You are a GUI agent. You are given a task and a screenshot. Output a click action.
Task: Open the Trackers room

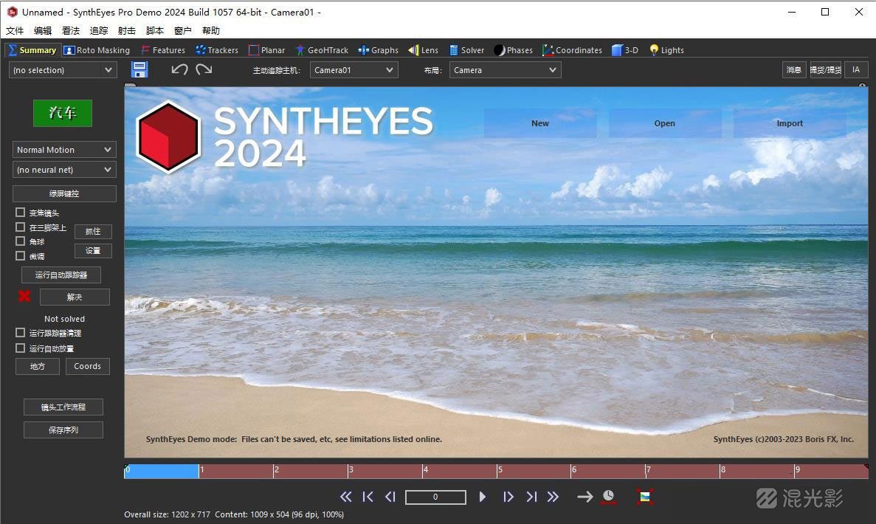(x=217, y=50)
